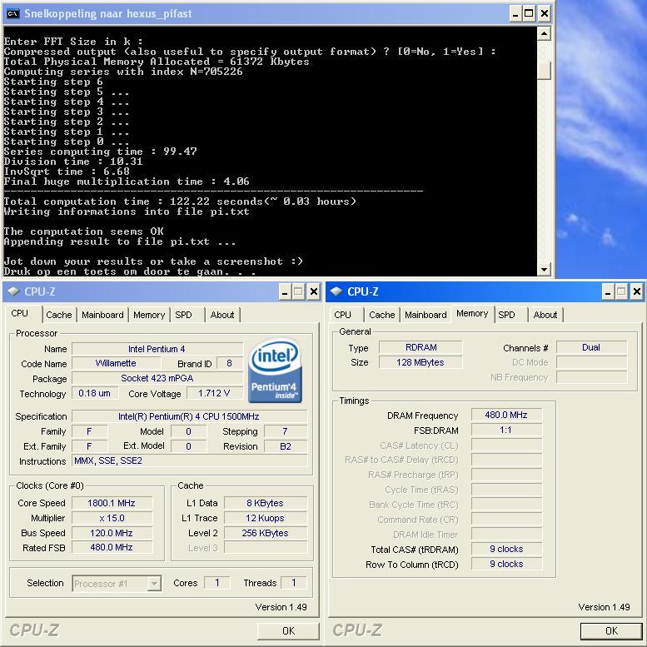Click Revision value 'B2'

[x=286, y=446]
